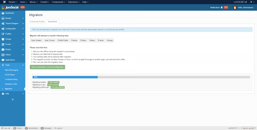Open Email Digest under Tools
The height and width of the screenshot is (130, 257).
point(10,75)
